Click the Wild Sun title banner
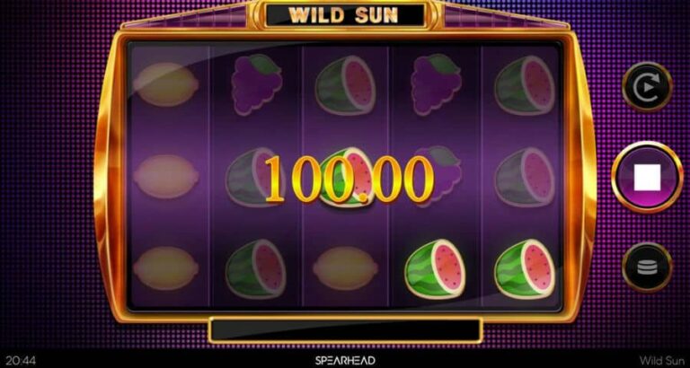This screenshot has height=368, width=690. pos(344,15)
